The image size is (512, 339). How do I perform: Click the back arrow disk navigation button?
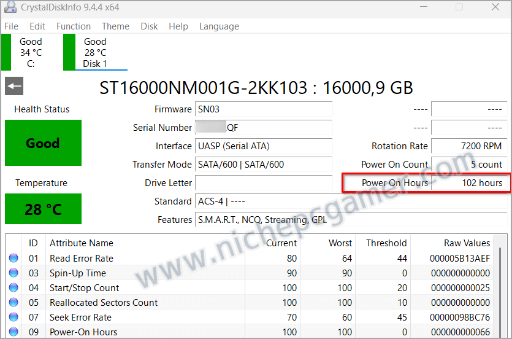[x=14, y=86]
